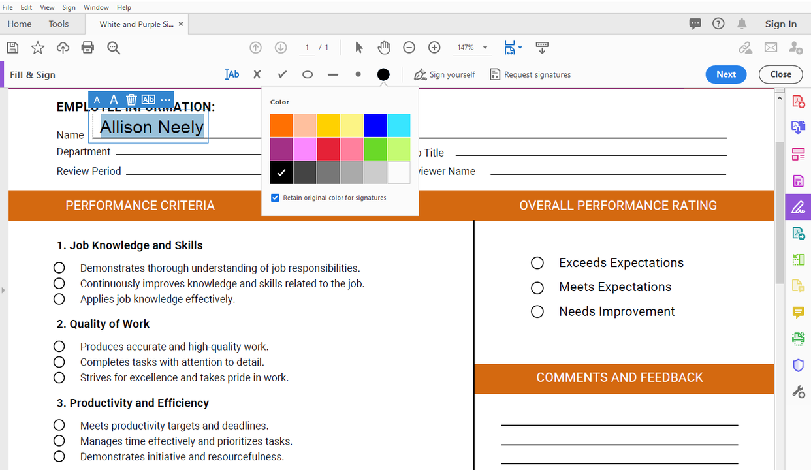Delete the Allison Neely text field

131,99
